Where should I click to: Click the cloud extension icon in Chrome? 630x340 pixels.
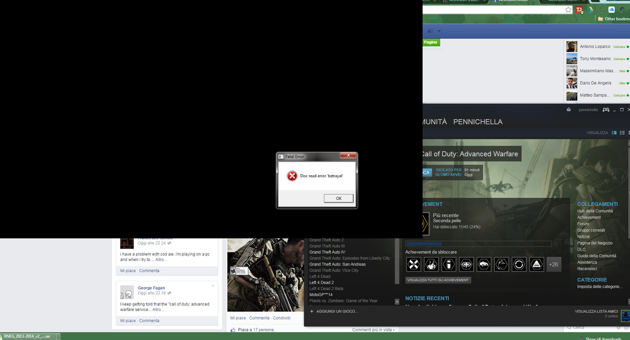(x=612, y=10)
